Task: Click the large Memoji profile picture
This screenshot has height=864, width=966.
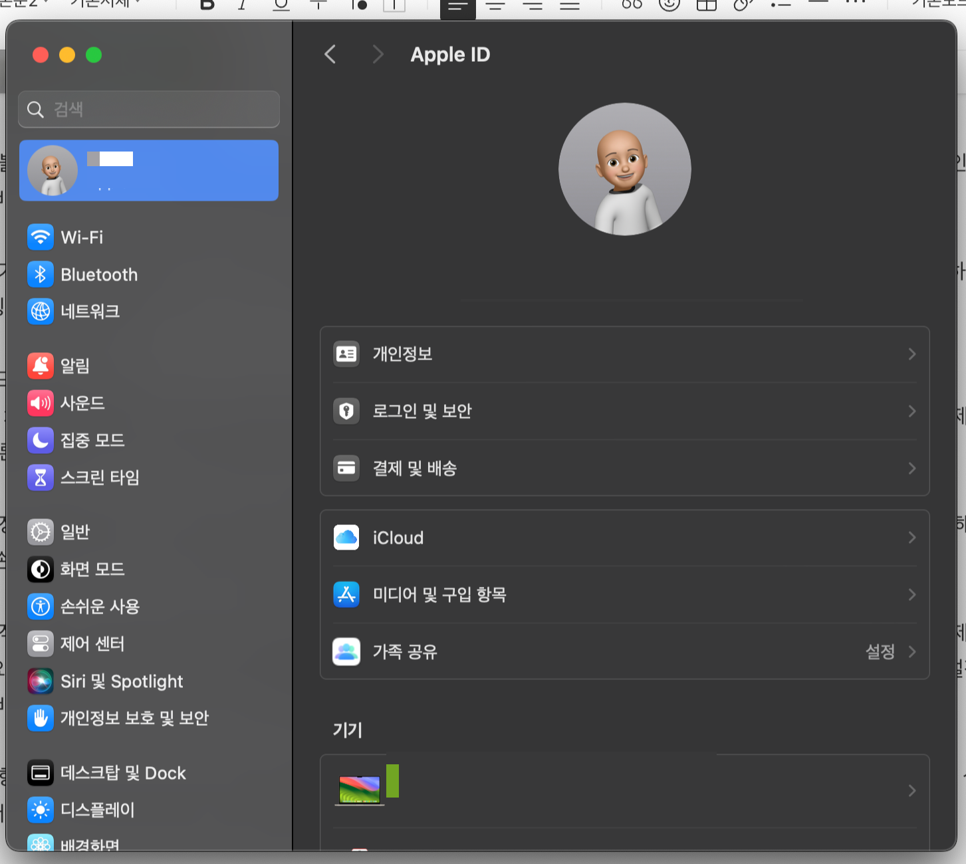Action: click(625, 169)
